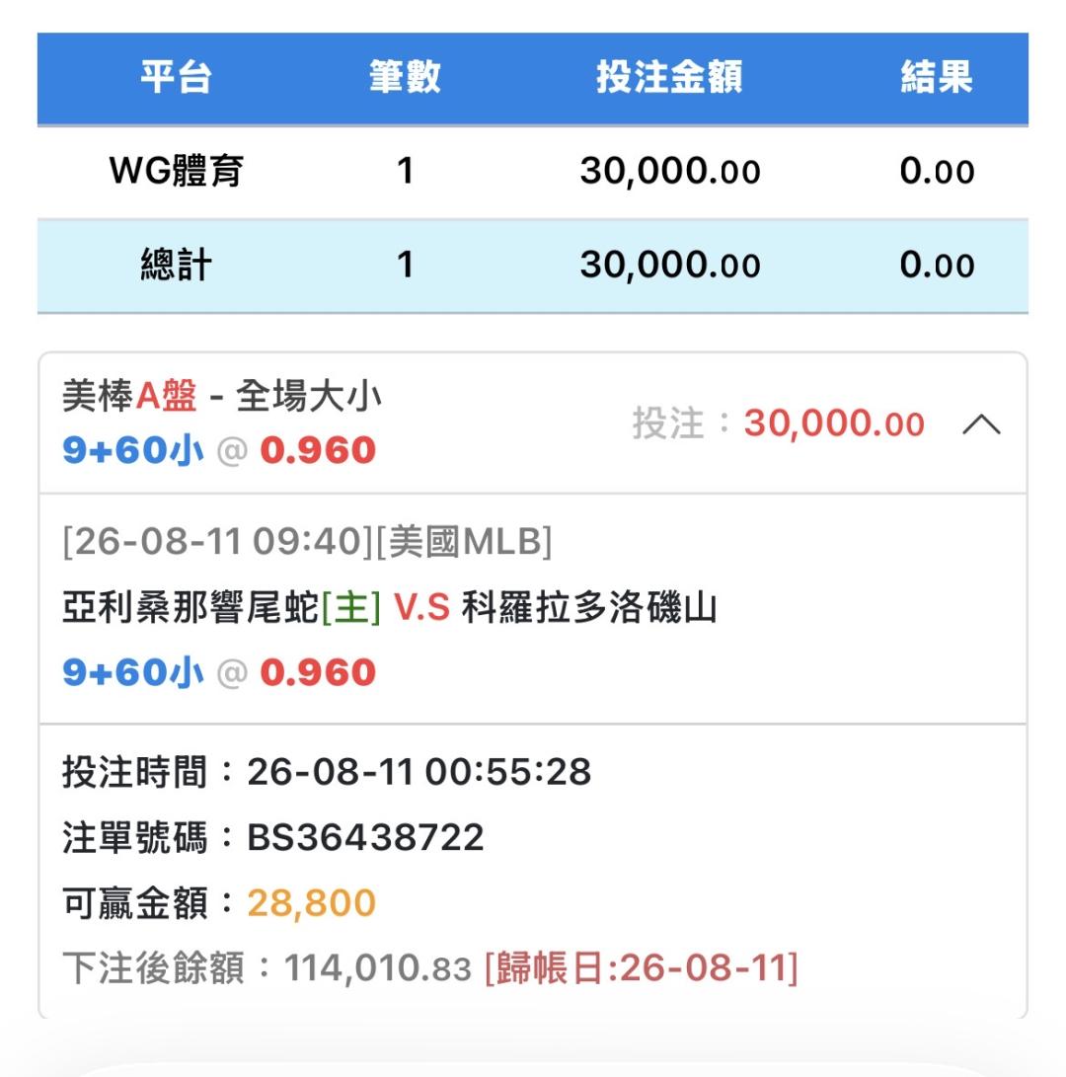1066x1077 pixels.
Task: Select the 平台 column header
Action: click(x=176, y=76)
